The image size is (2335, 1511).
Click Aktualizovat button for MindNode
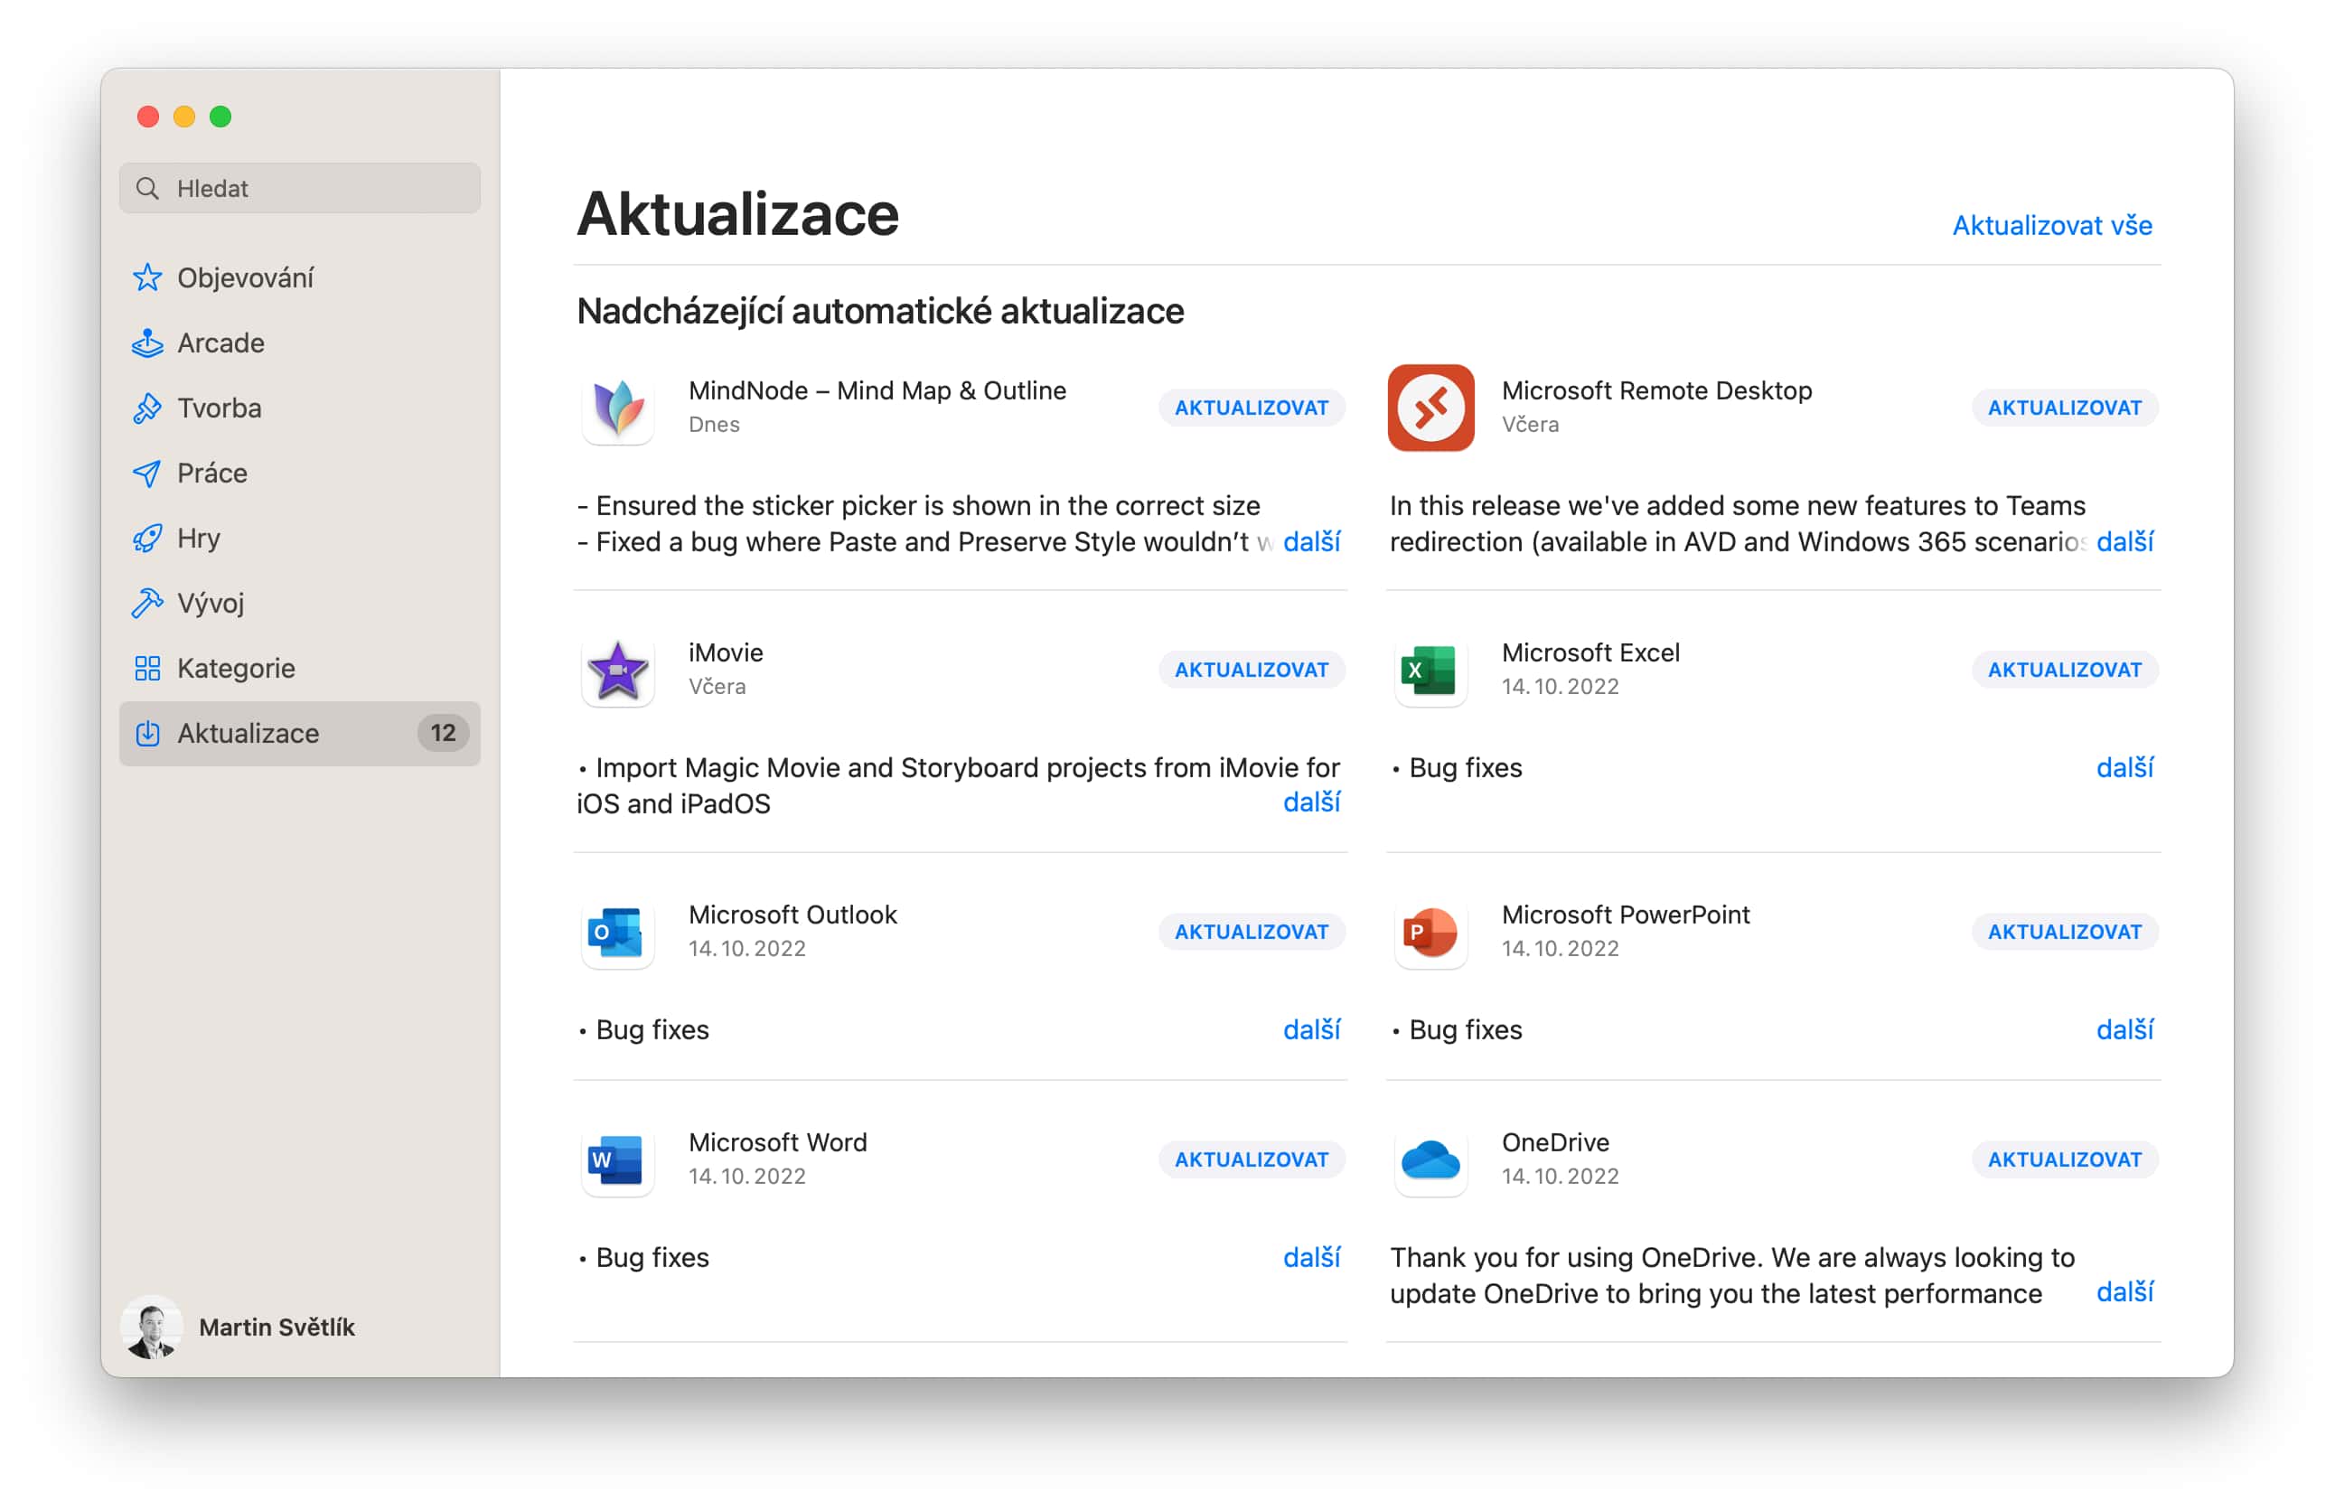pyautogui.click(x=1251, y=408)
